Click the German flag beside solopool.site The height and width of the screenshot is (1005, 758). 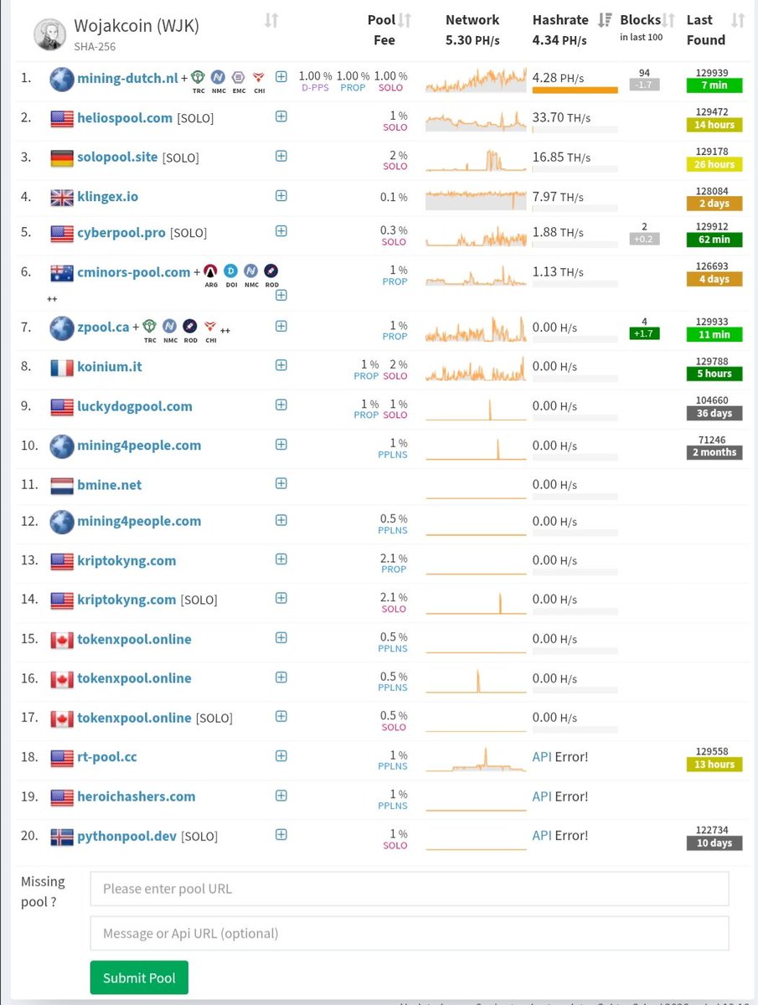[62, 157]
